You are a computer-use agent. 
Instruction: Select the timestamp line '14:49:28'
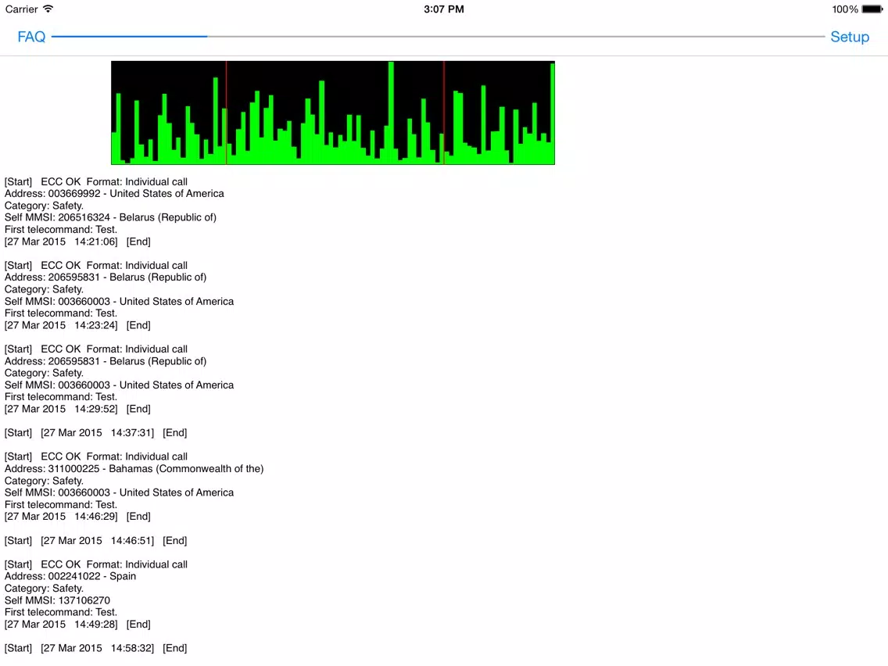pos(77,625)
